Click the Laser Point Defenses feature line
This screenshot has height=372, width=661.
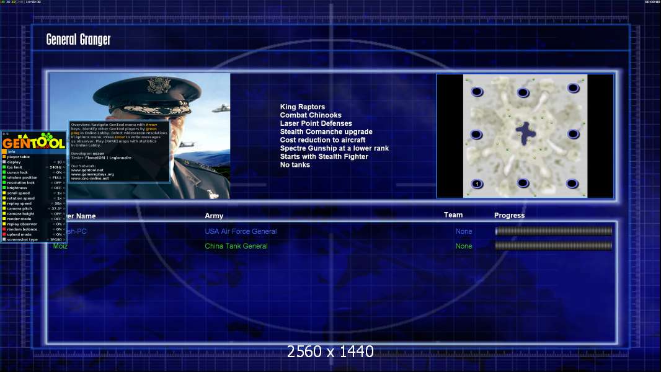click(316, 123)
